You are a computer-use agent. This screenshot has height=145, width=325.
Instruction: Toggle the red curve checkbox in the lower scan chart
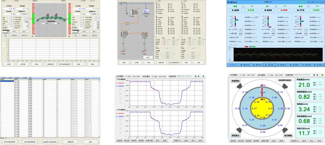pos(117,114)
